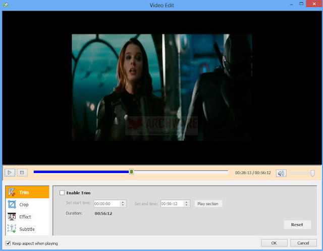The image size is (323, 251).
Task: Confirm edits with OK
Action: (274, 243)
